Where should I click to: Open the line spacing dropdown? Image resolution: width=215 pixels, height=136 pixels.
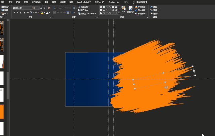(x=75, y=8)
